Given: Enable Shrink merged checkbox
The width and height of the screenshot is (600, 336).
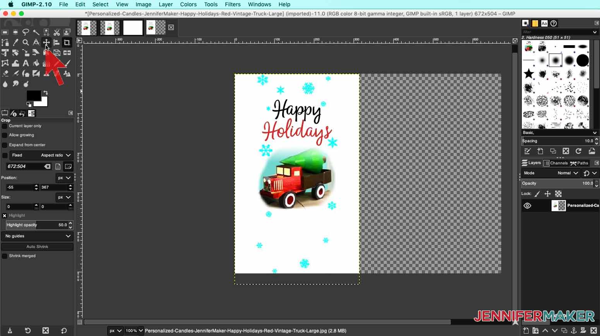Looking at the screenshot, I should coord(5,256).
